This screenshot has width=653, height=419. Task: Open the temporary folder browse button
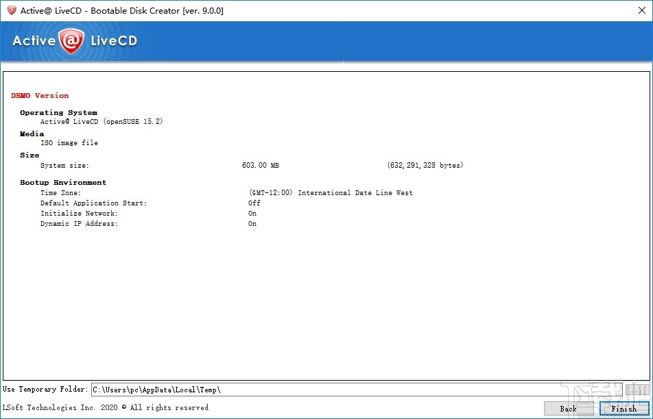pos(637,390)
